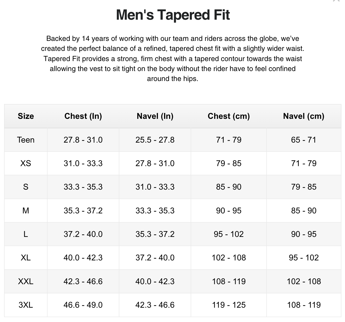Click the Chest (cm) column header
The height and width of the screenshot is (322, 345).
coord(229,116)
